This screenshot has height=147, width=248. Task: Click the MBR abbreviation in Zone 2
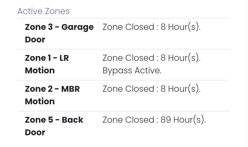[x=70, y=89]
